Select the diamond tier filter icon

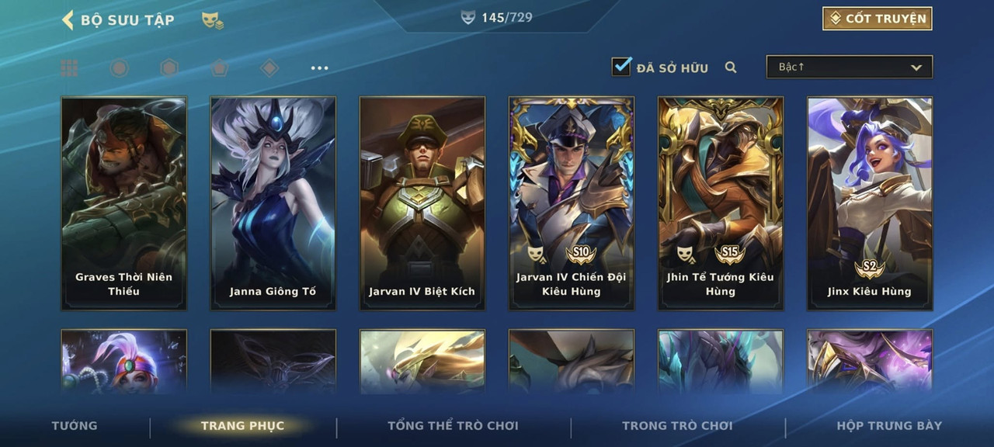click(269, 68)
